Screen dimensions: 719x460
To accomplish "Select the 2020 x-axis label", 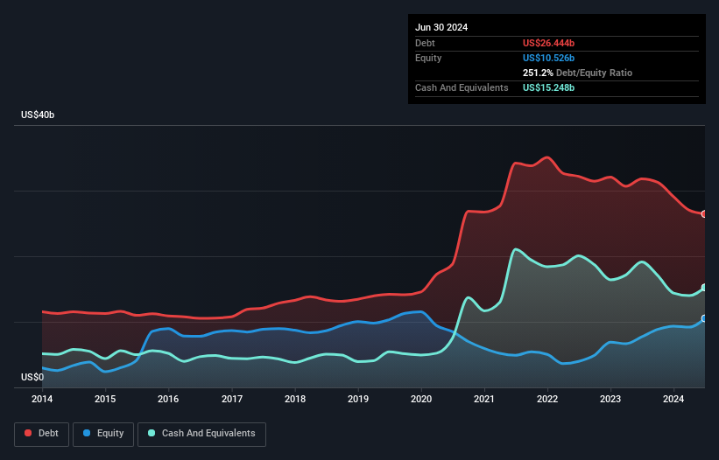I will pos(421,399).
